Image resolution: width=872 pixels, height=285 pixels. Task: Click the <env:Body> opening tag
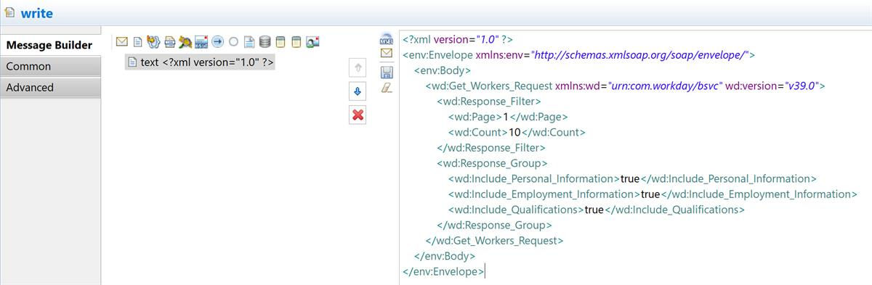tap(443, 70)
